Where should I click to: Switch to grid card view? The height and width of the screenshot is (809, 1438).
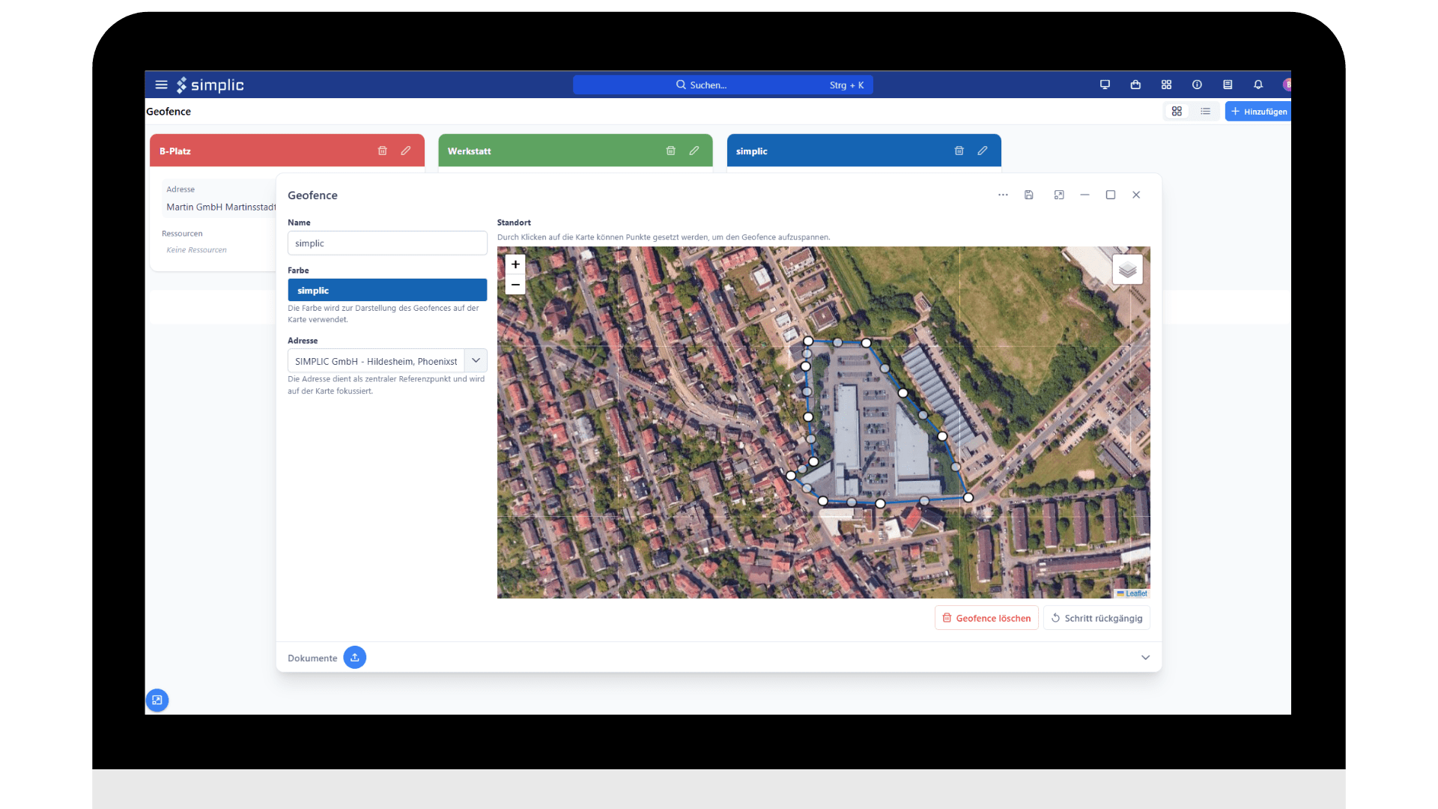(1177, 112)
